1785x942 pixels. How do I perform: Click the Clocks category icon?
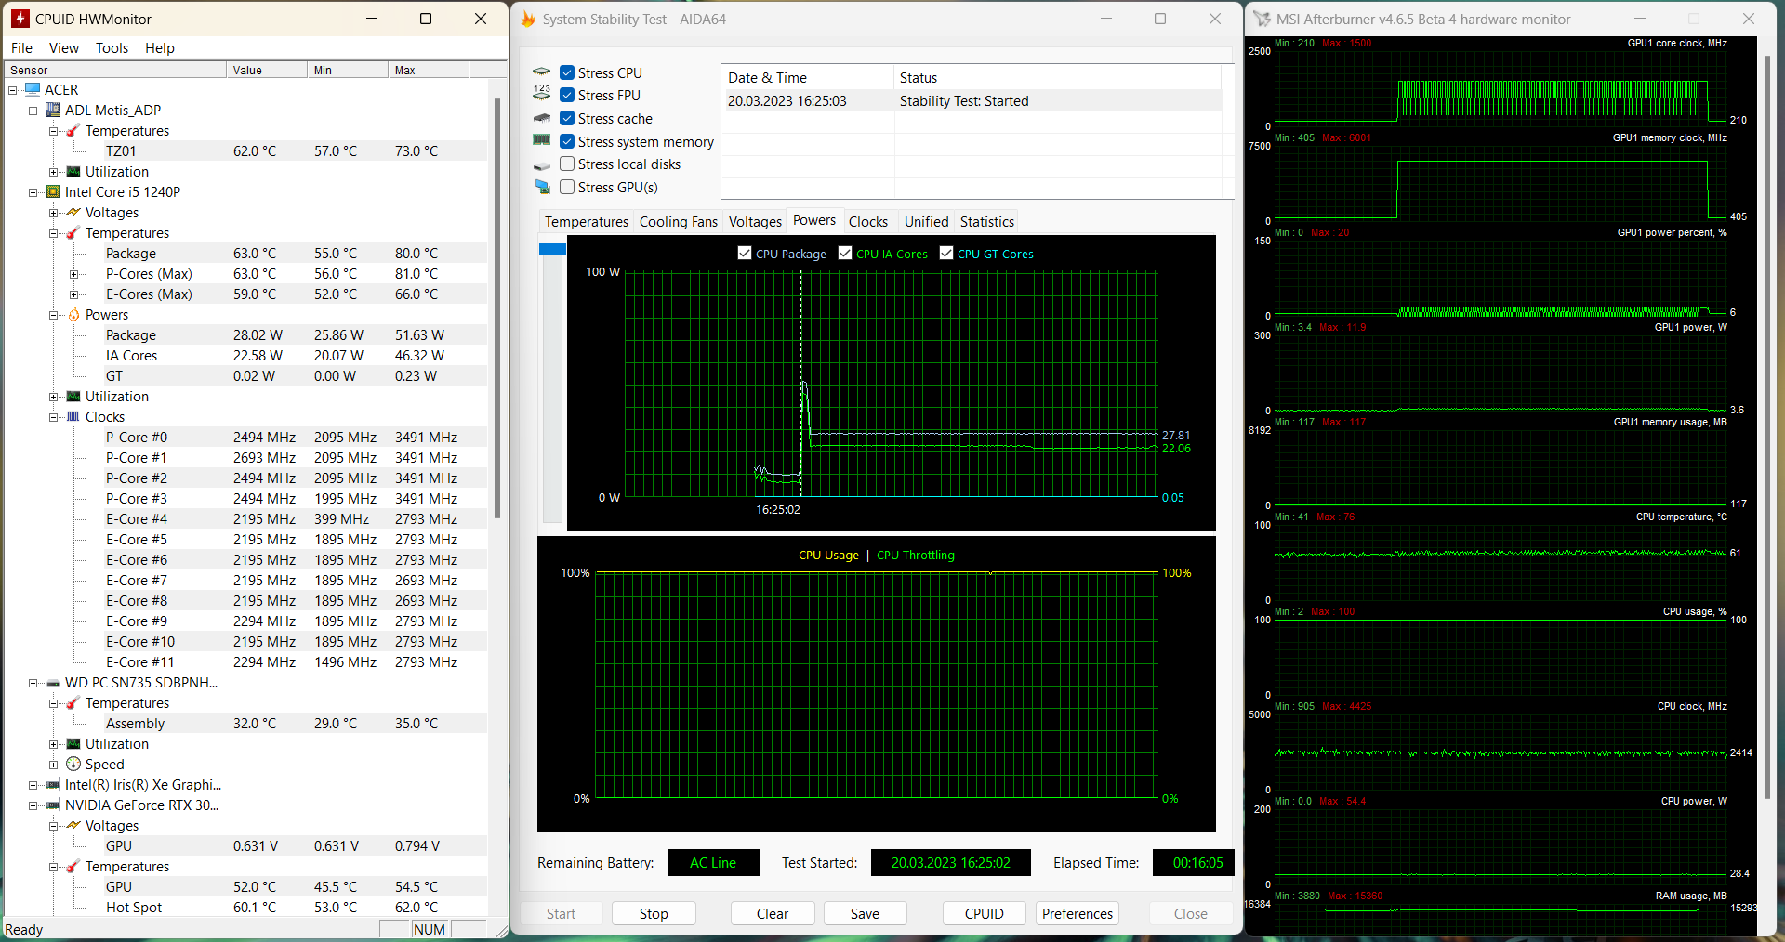73,417
